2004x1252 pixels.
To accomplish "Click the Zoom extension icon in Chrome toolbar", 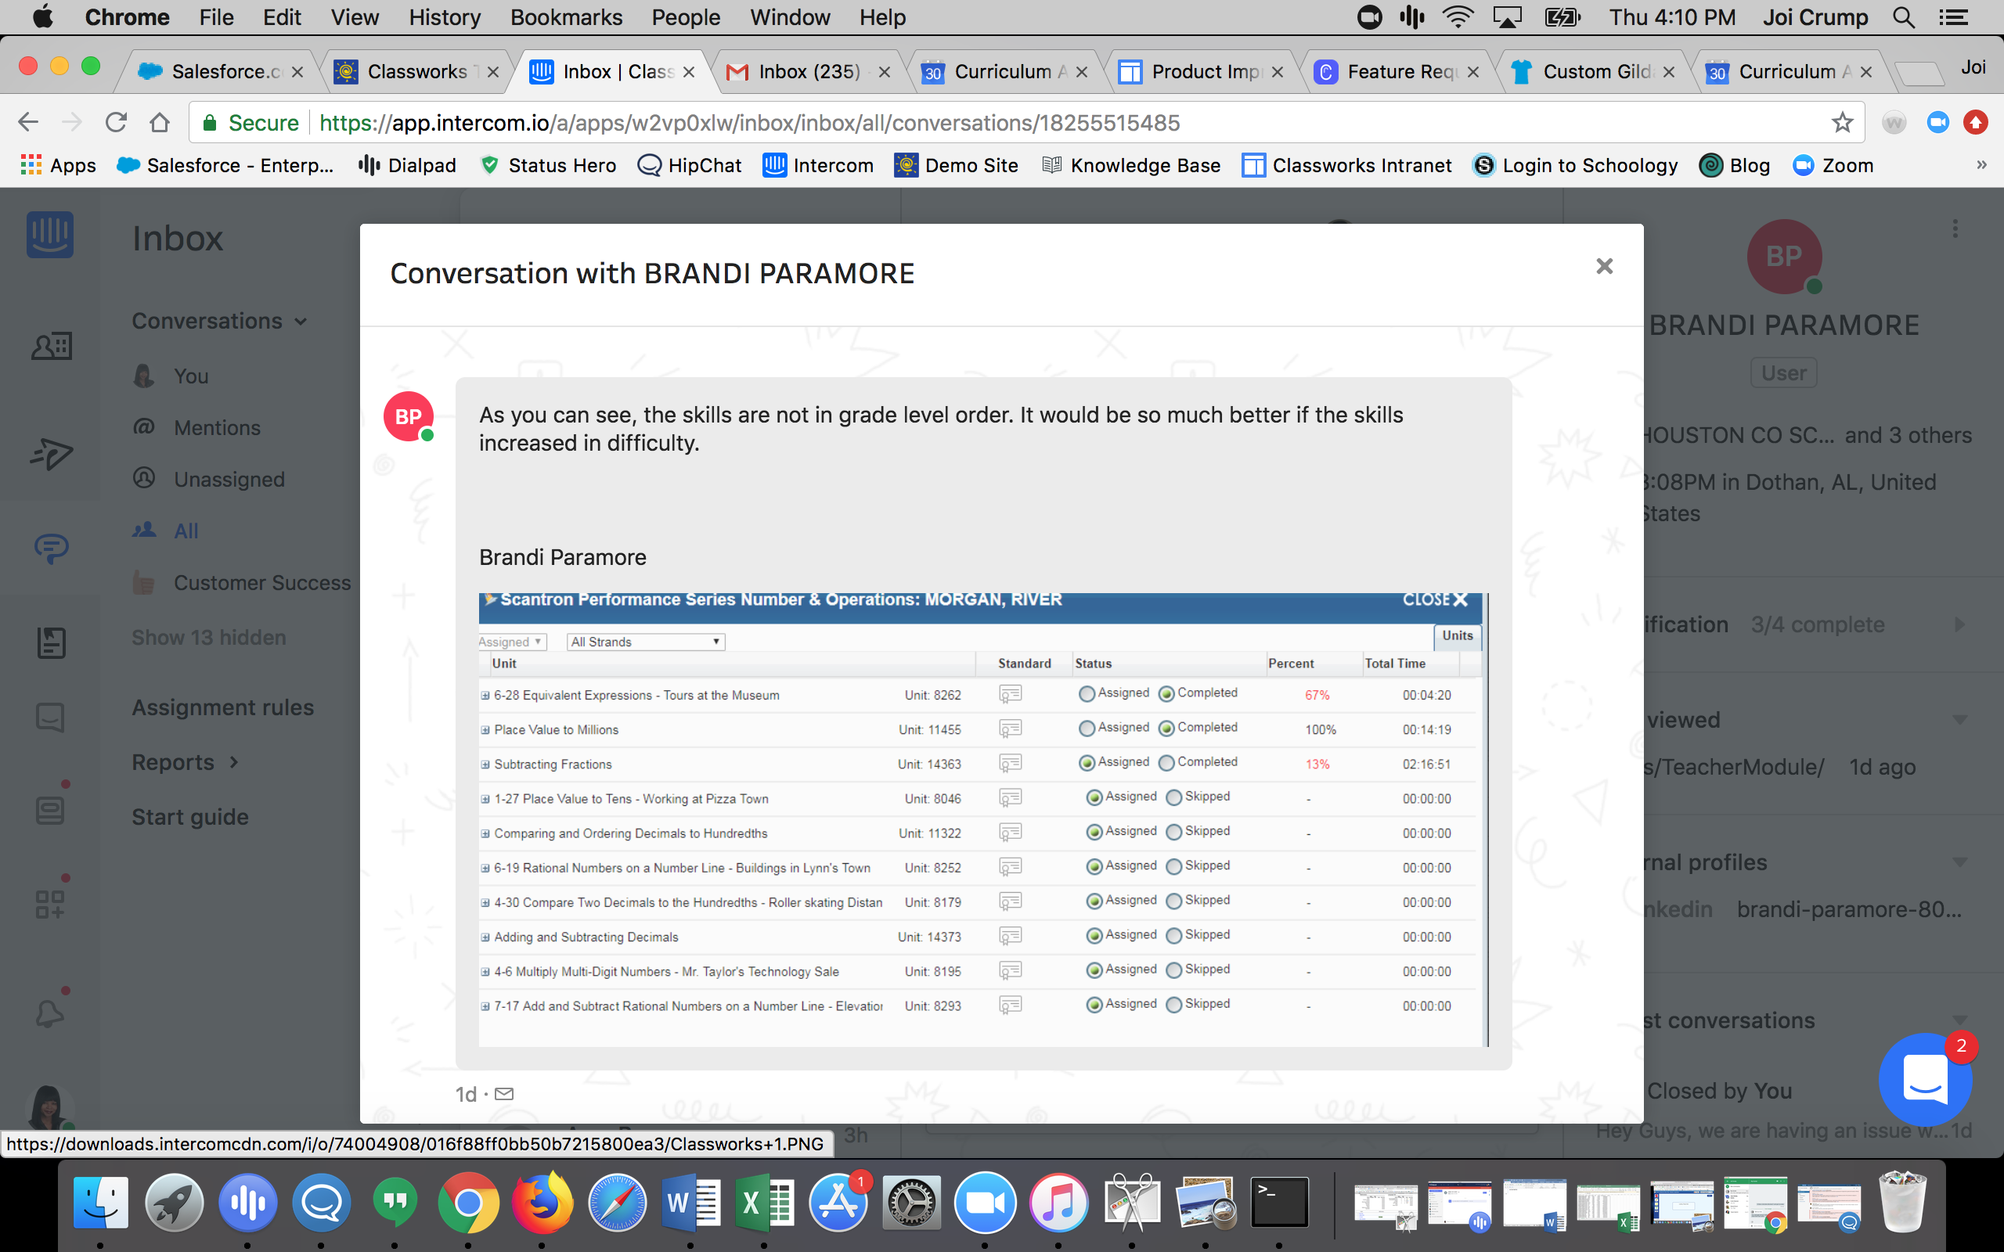I will point(1937,123).
